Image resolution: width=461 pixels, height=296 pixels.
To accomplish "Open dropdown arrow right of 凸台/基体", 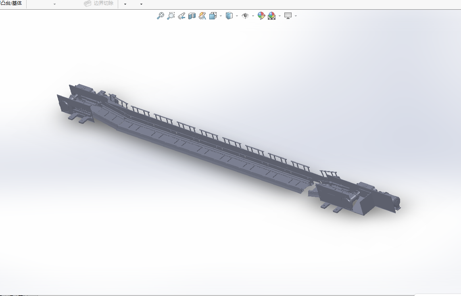I will pos(54,4).
